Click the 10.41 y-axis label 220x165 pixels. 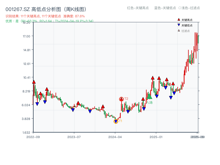pos(27,78)
